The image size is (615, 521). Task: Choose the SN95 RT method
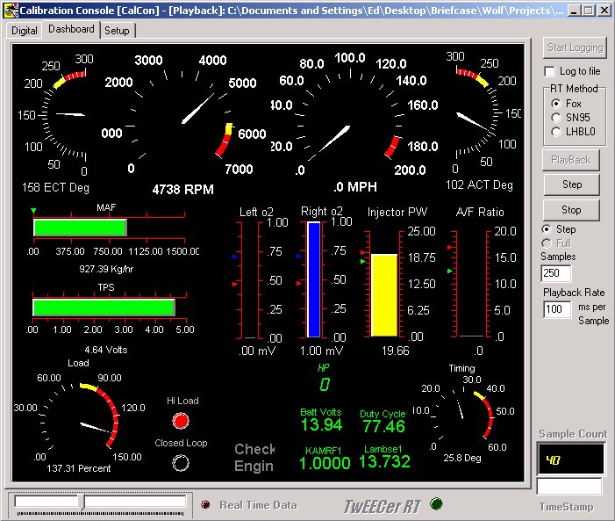point(555,118)
